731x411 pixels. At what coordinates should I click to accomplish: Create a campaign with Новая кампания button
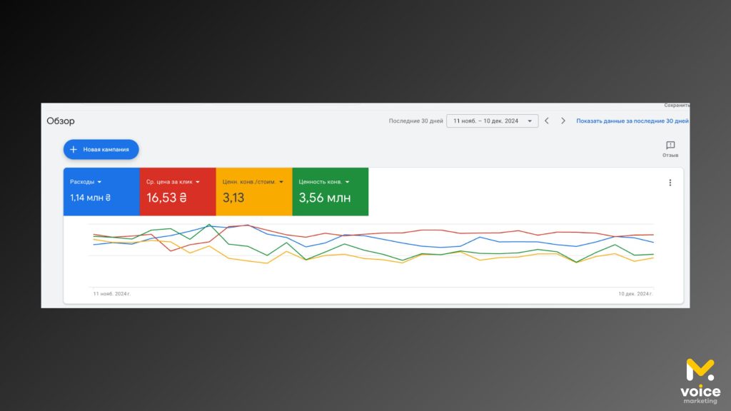(x=101, y=149)
